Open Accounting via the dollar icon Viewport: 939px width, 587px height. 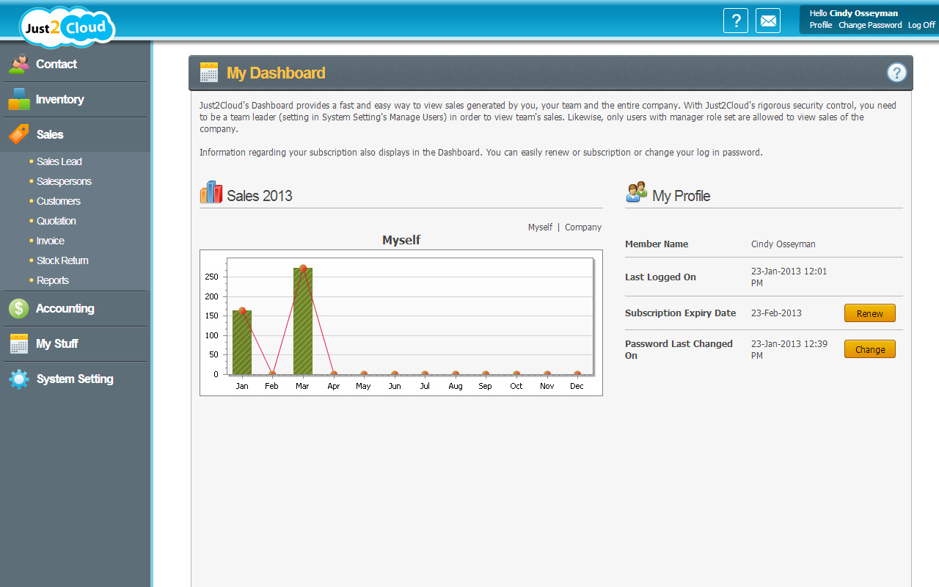(x=19, y=308)
